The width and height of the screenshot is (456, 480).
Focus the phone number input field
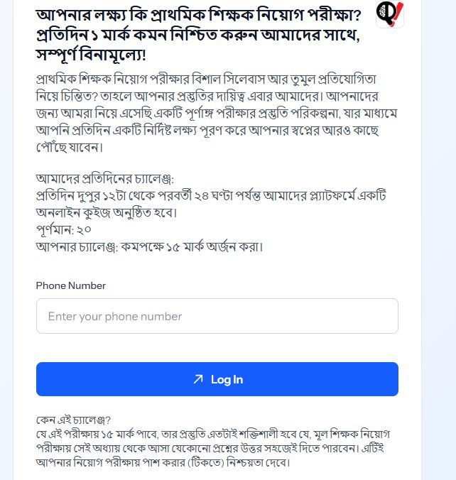pos(217,316)
